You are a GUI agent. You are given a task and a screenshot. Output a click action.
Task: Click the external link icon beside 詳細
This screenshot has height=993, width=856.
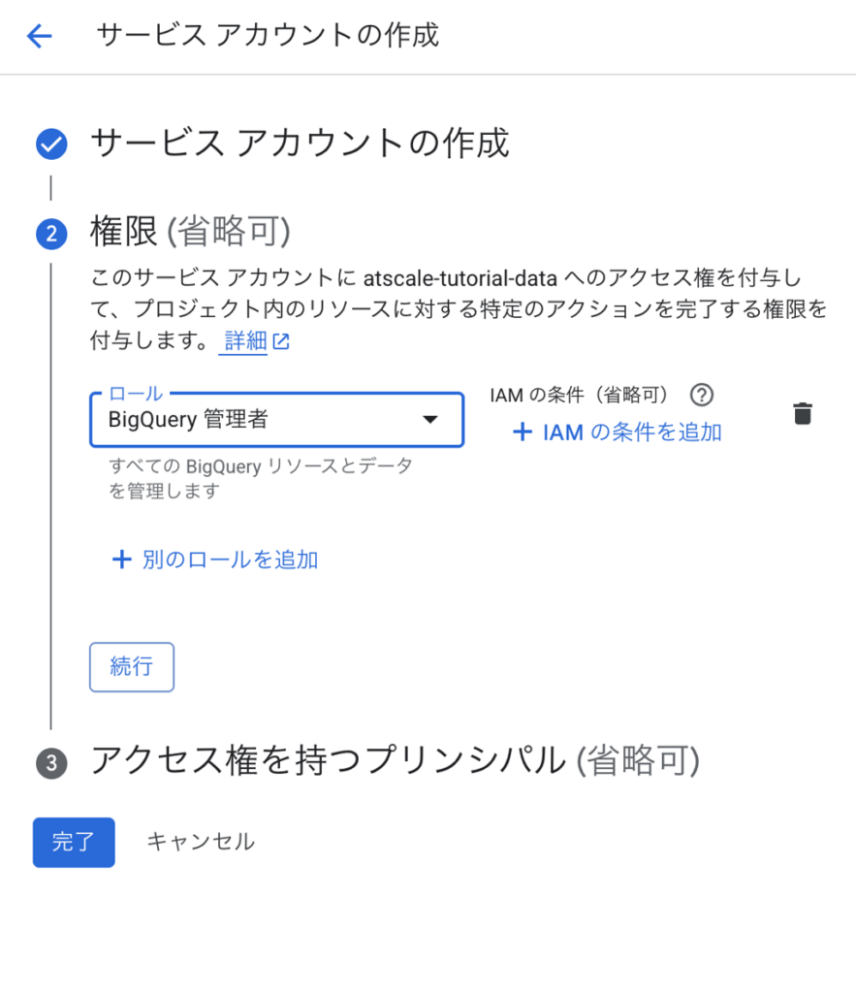pyautogui.click(x=281, y=342)
